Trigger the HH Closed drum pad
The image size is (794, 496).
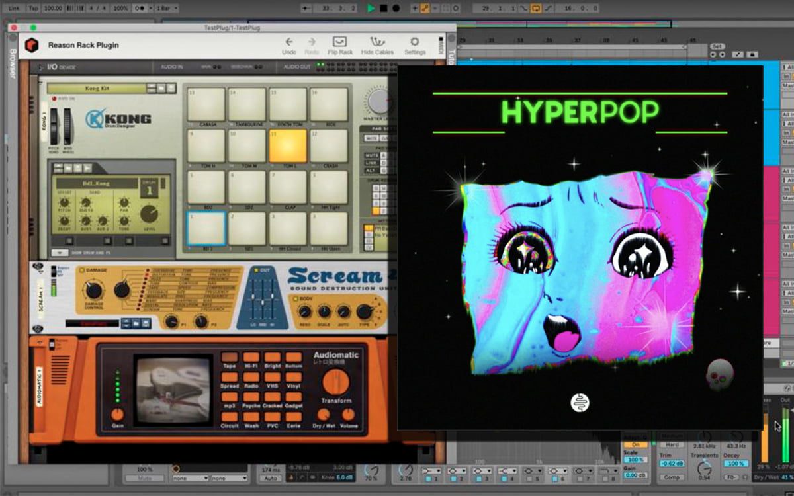(288, 229)
